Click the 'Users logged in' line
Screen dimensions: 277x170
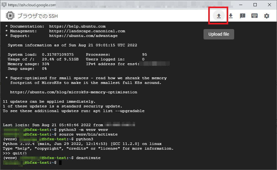[115, 59]
